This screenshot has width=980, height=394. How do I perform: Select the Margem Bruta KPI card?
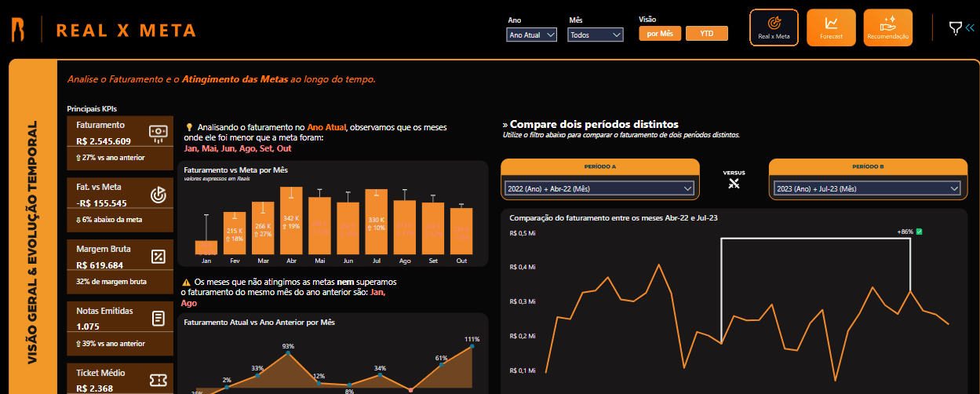(x=120, y=266)
